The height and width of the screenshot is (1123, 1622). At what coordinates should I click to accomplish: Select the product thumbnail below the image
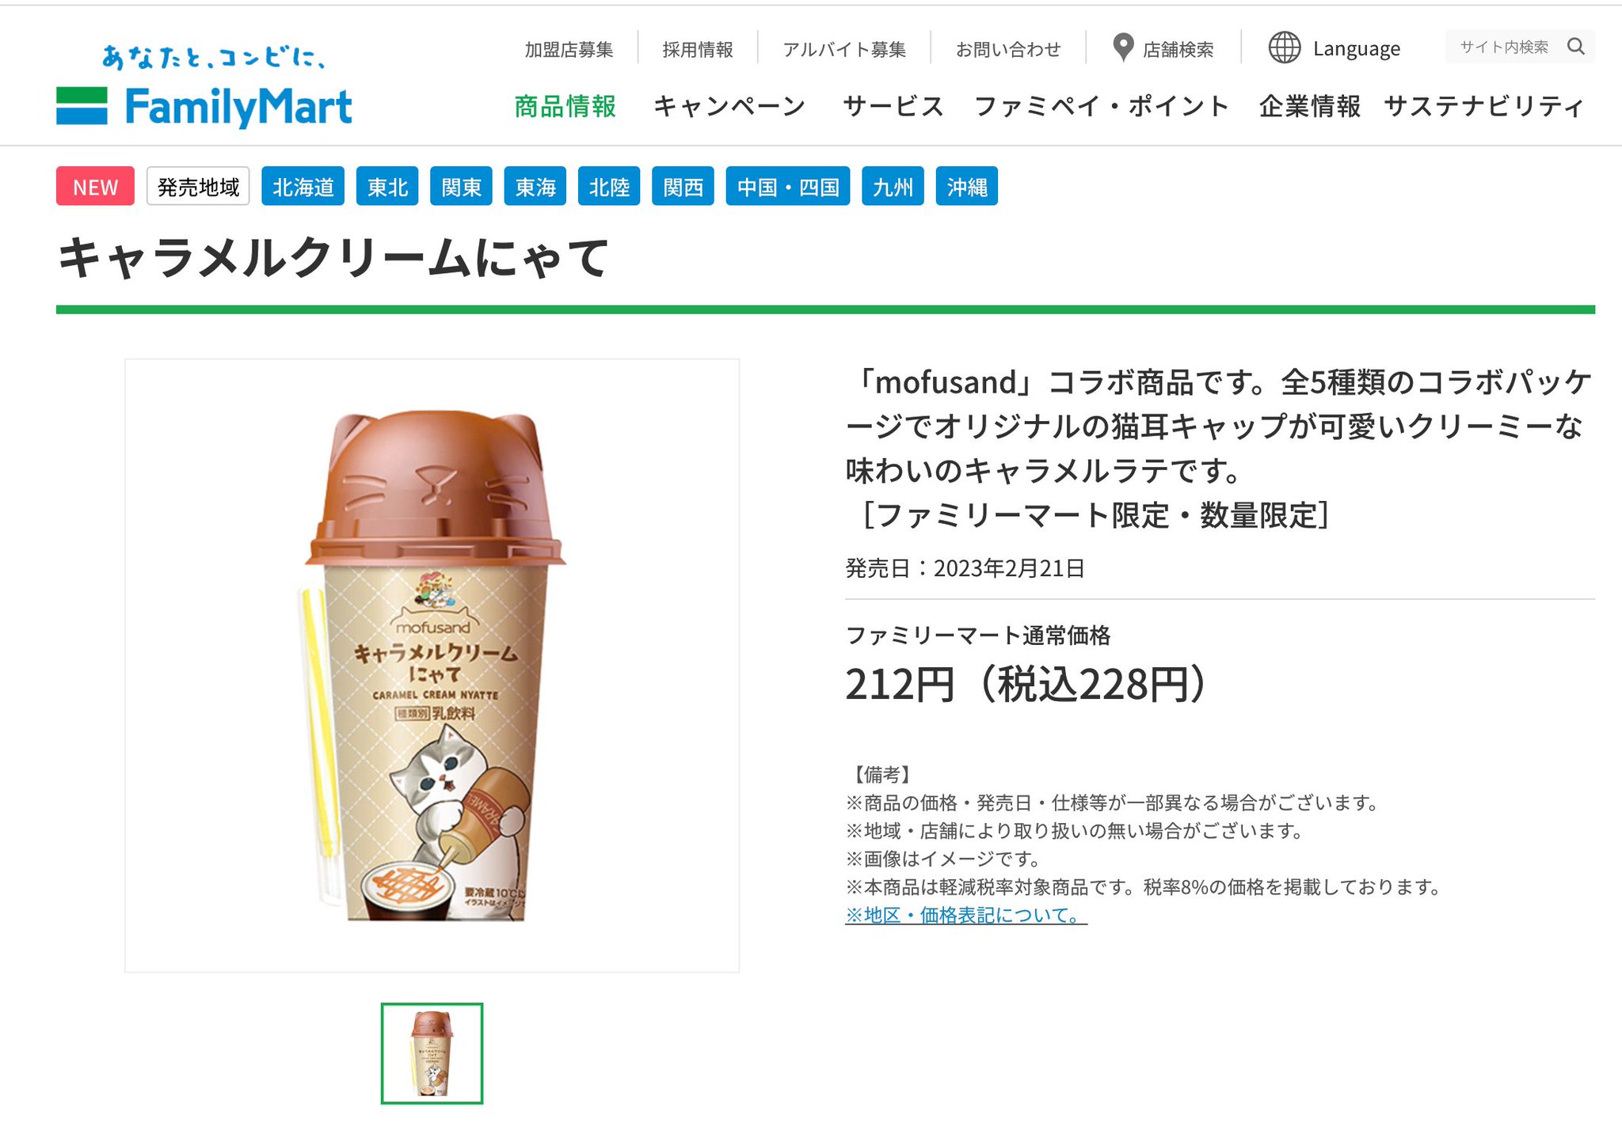point(432,1053)
